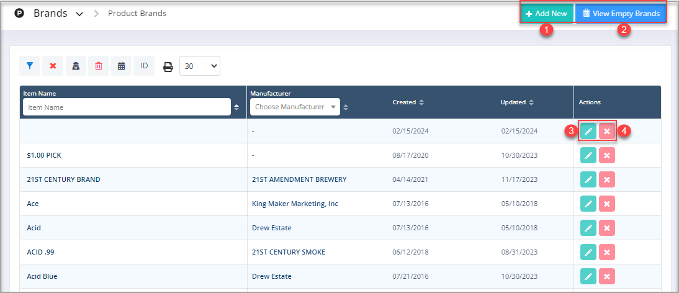Screen dimensions: 679x293
Task: Click the Acid Blue item name
Action: [x=42, y=277]
